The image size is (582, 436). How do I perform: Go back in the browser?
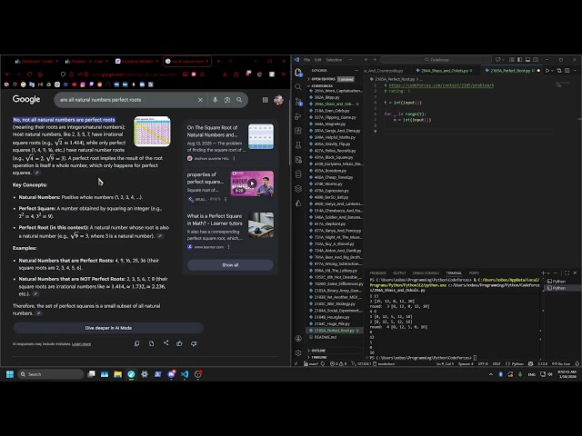7,74
